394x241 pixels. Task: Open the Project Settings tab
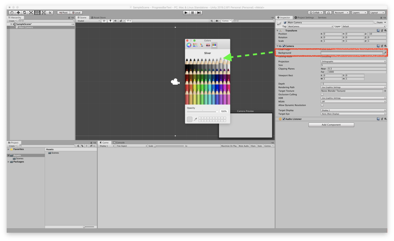point(304,17)
